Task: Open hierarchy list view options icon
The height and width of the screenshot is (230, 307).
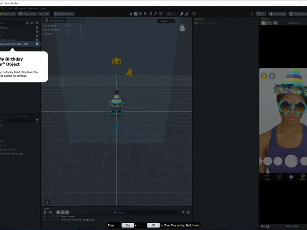Action: point(27,23)
